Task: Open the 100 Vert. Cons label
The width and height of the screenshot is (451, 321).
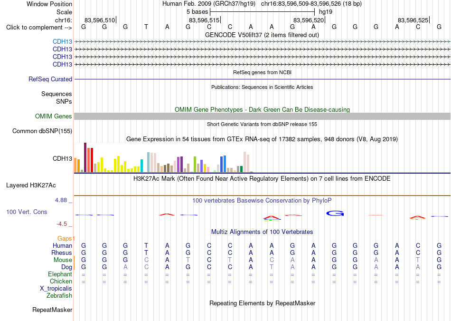Action: (x=27, y=212)
